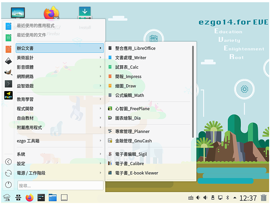
Task: Launch 繪圖_Draw
Action: [149, 86]
